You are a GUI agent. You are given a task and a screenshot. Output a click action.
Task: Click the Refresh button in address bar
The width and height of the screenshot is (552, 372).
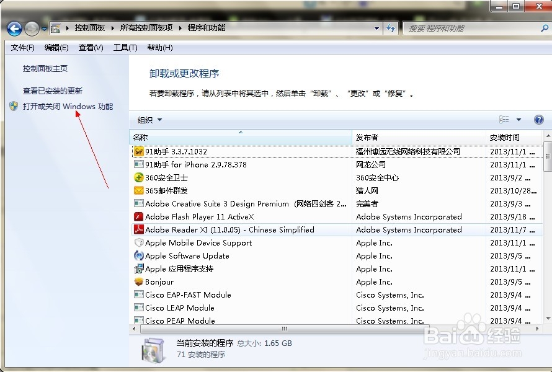click(391, 28)
